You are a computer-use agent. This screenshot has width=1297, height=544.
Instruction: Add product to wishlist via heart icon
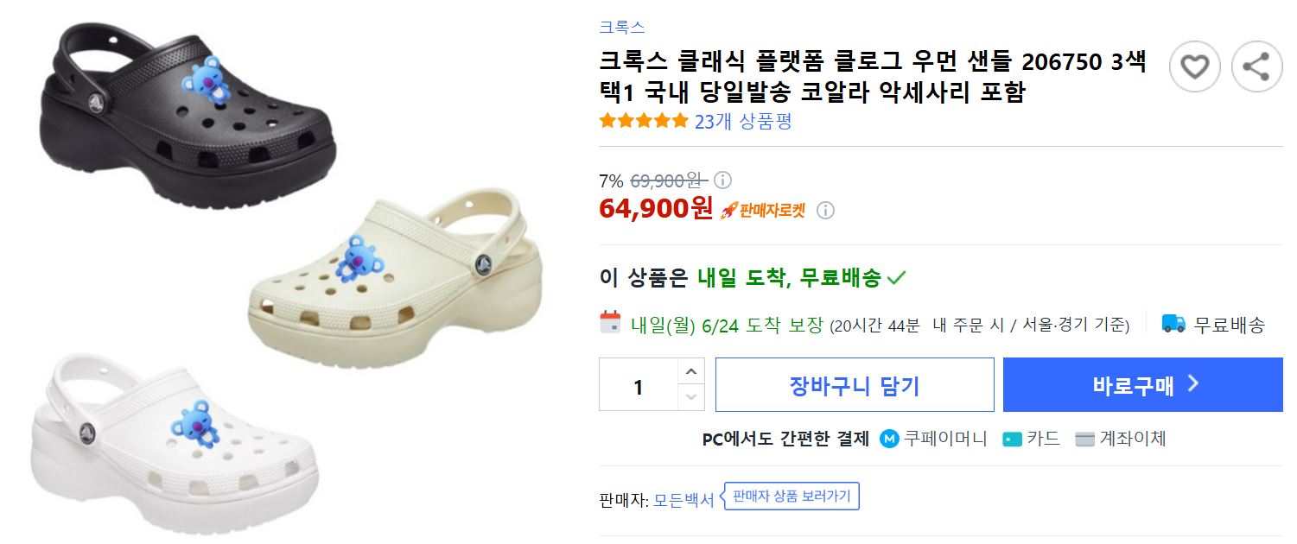1196,66
